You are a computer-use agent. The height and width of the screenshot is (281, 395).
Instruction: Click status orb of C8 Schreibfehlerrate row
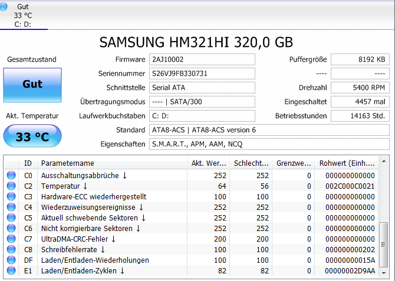11,249
